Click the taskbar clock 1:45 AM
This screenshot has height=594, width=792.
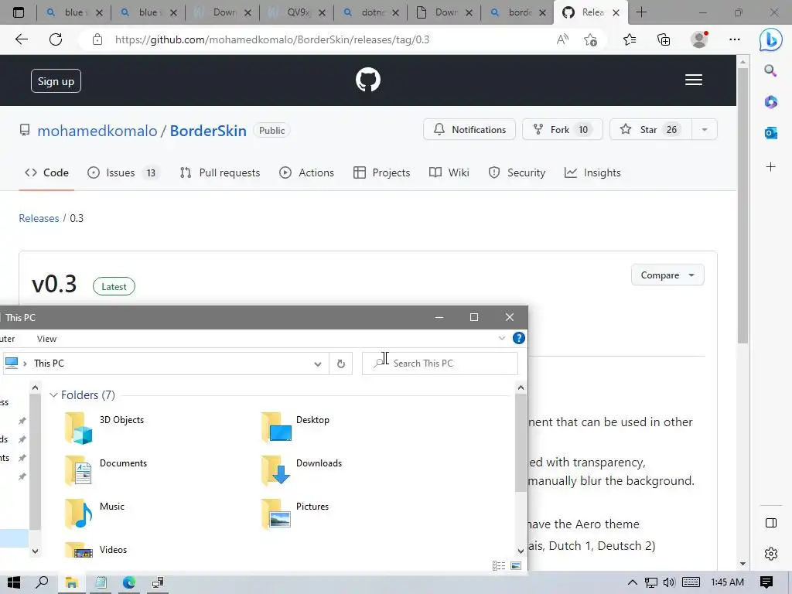[727, 582]
